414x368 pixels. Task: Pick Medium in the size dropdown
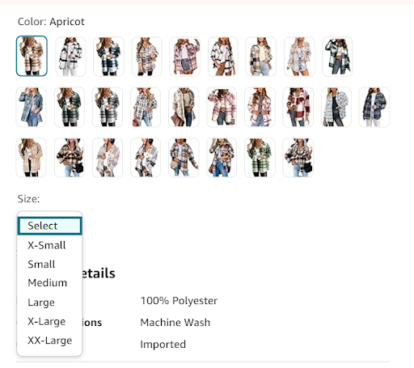(x=49, y=283)
